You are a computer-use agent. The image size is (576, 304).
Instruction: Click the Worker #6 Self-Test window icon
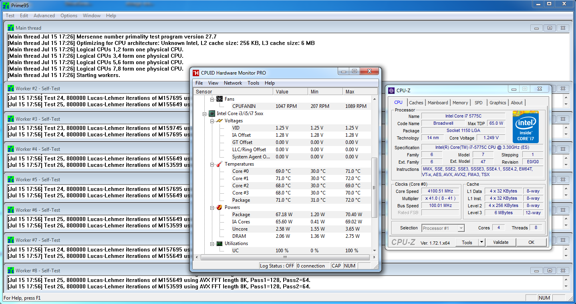11,210
